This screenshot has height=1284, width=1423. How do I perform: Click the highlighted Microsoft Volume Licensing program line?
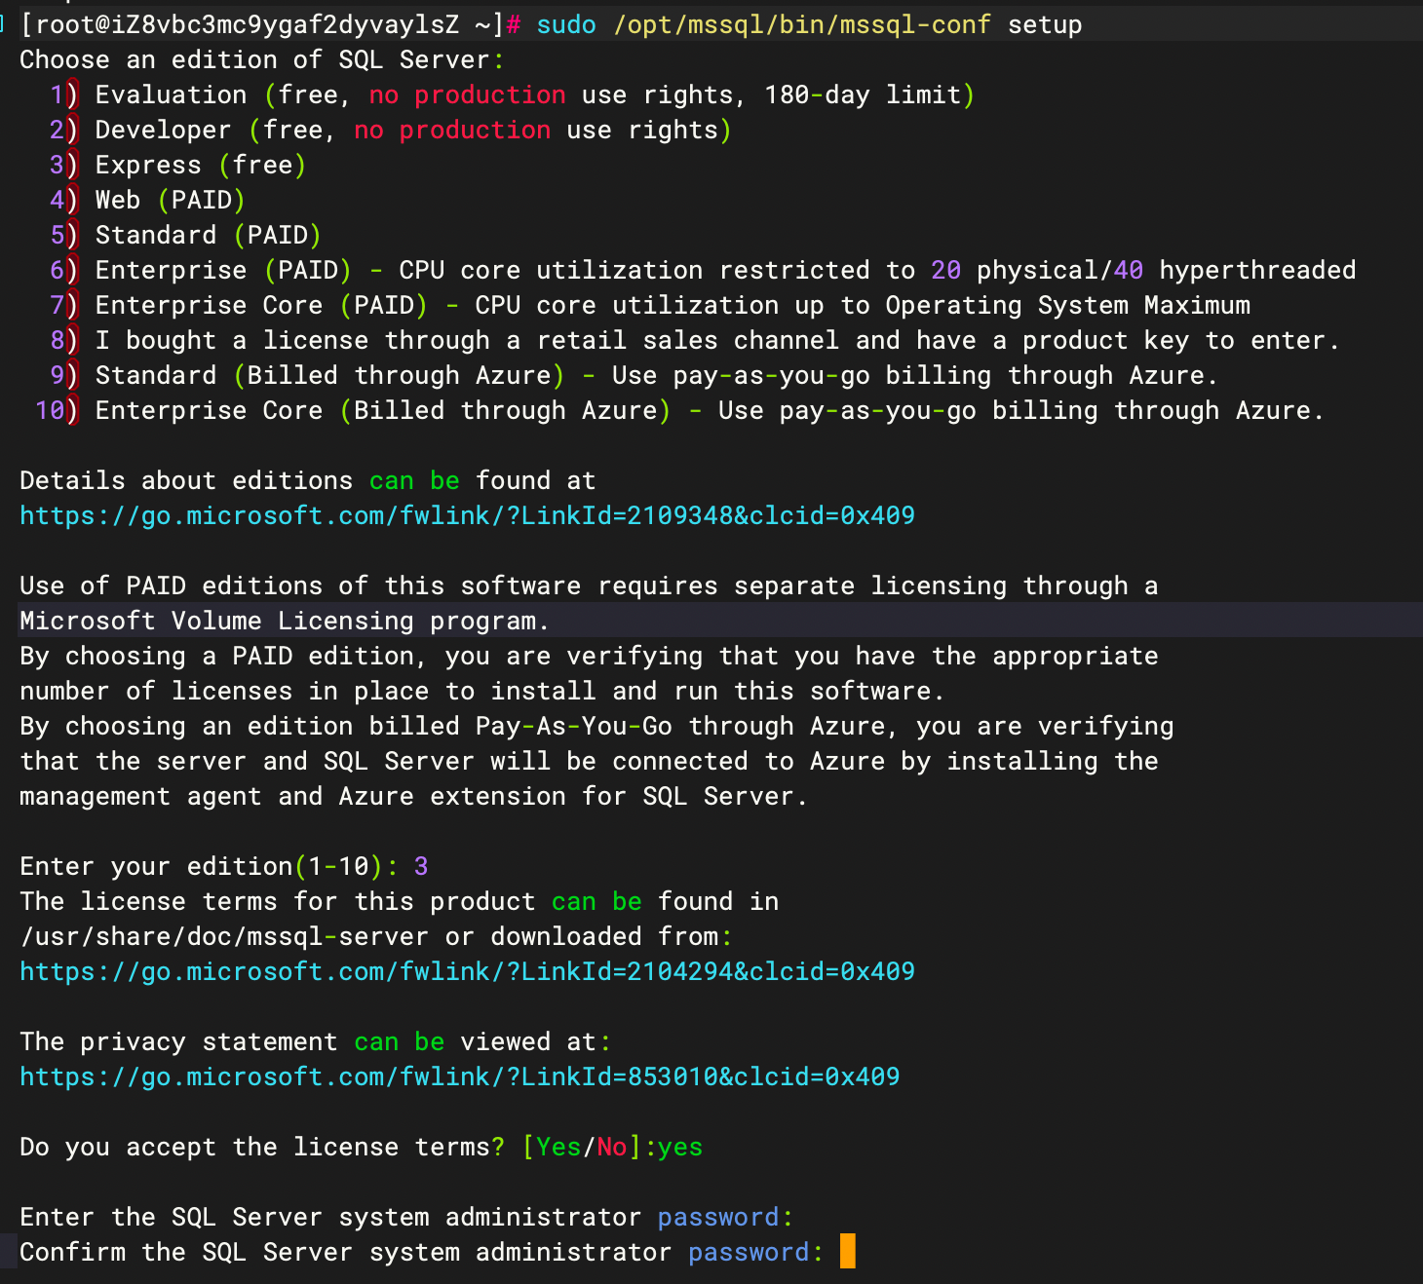pyautogui.click(x=284, y=621)
